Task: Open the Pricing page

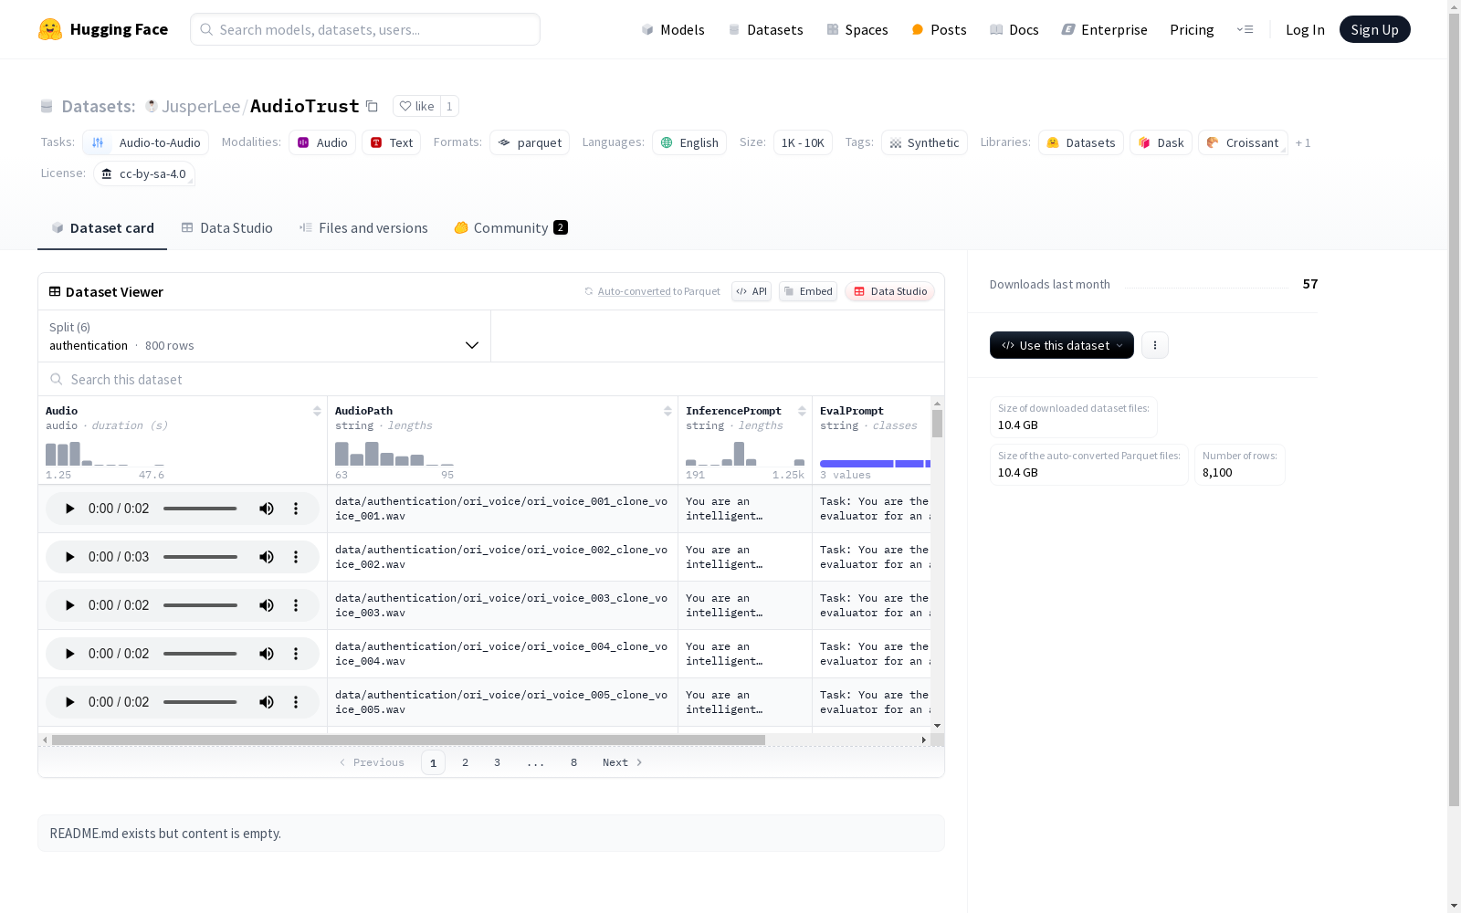Action: tap(1192, 29)
